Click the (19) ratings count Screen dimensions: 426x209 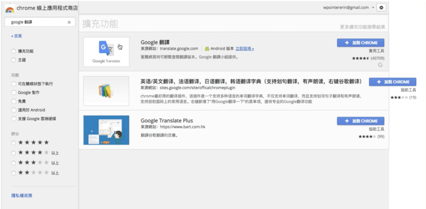click(413, 97)
